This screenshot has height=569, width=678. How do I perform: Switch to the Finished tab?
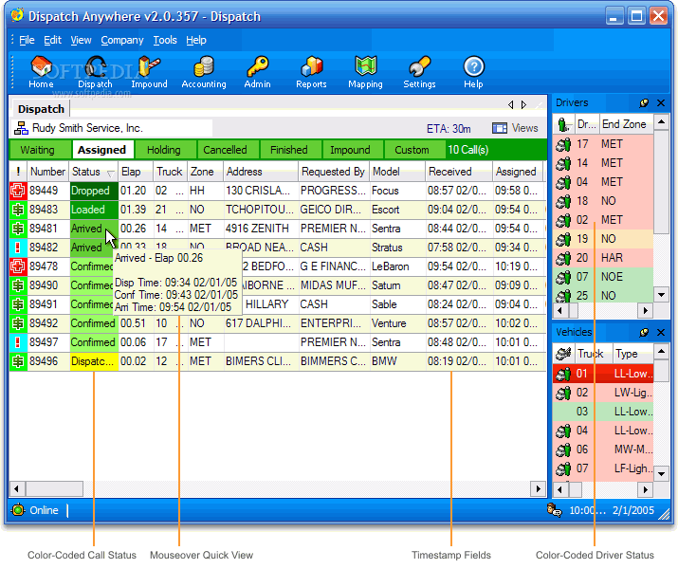coord(289,150)
